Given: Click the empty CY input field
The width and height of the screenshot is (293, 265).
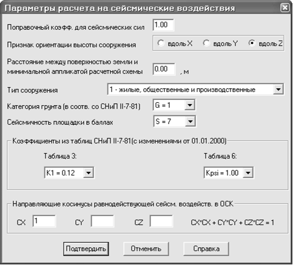Looking at the screenshot, I should (103, 221).
